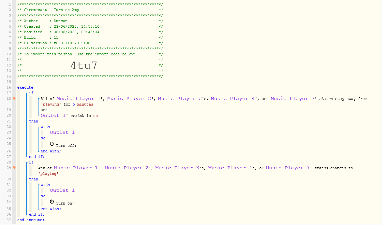Click line number 15 in the gutter
384x226 pixels.
9,82
